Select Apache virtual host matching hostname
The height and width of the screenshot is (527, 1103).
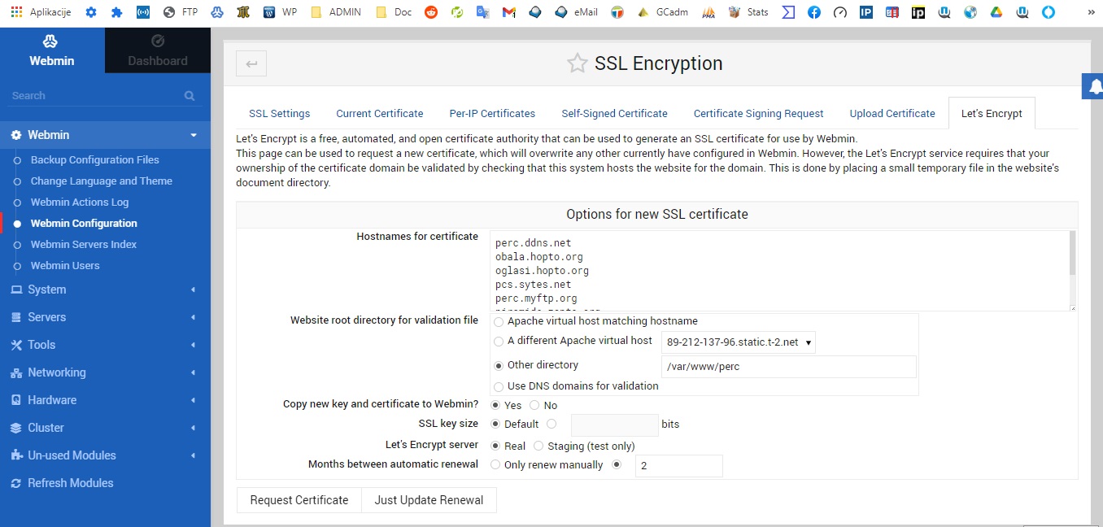pos(499,322)
